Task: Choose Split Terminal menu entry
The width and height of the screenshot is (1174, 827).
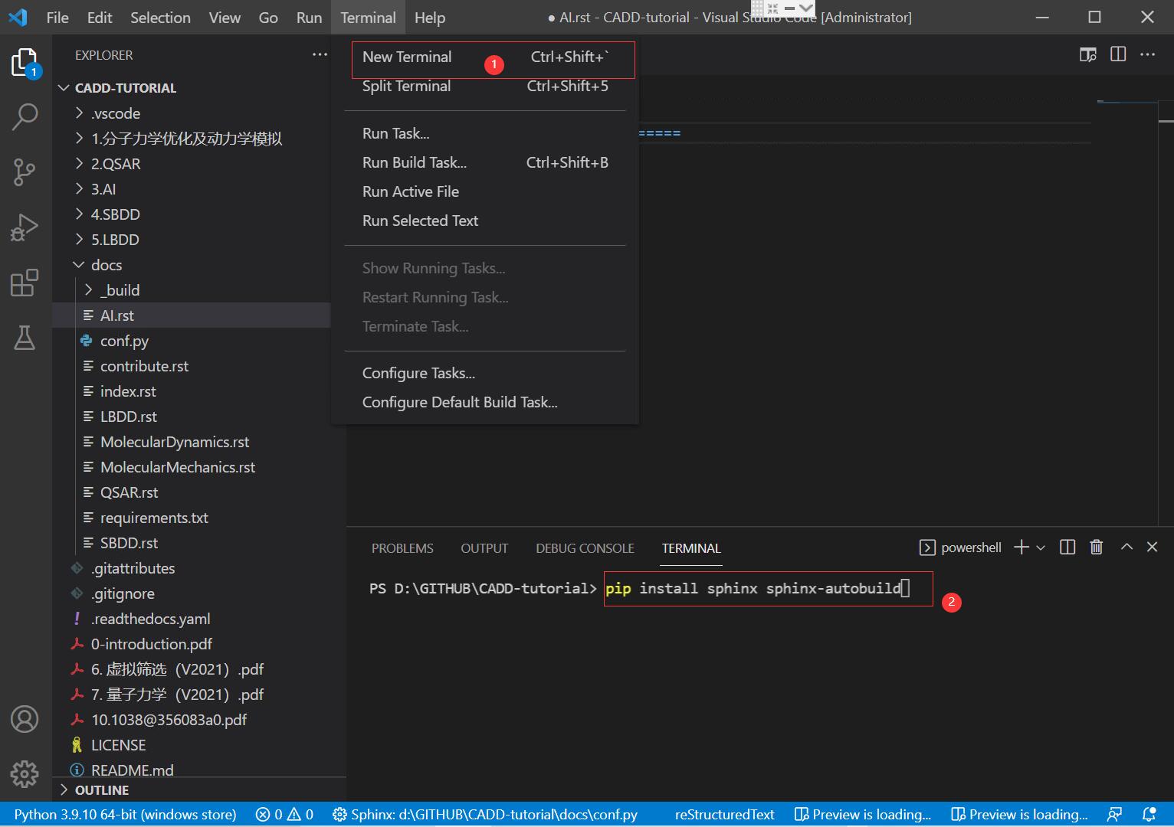Action: tap(485, 86)
